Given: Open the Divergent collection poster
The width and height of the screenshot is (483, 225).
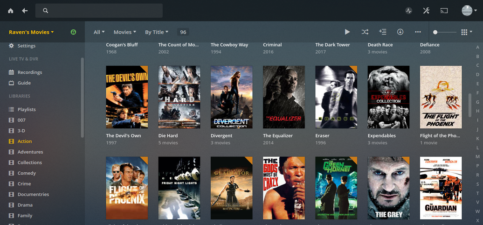Looking at the screenshot, I should click(x=232, y=97).
